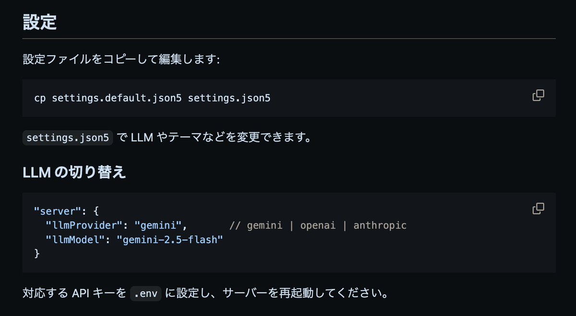Copy the server JSON snippet to clipboard

click(538, 209)
